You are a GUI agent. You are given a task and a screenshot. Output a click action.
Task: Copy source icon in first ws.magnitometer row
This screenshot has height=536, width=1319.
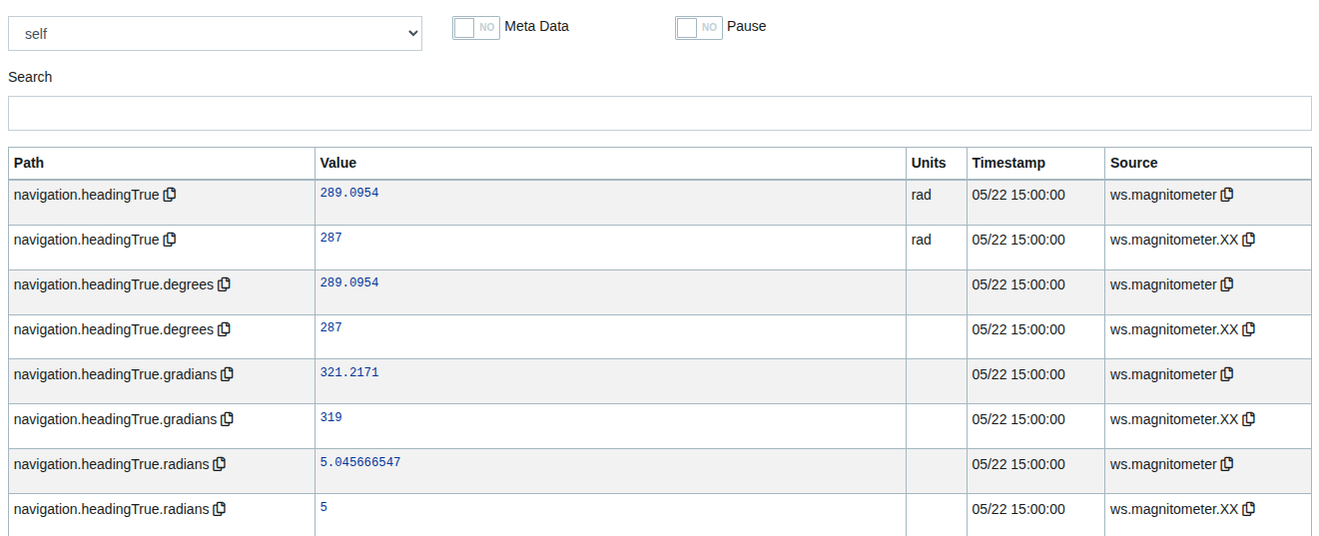point(1227,195)
